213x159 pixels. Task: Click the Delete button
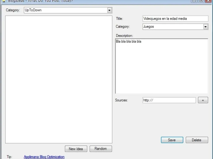click(197, 140)
